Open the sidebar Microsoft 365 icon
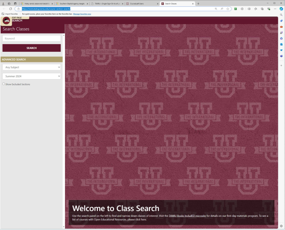 [x=281, y=39]
